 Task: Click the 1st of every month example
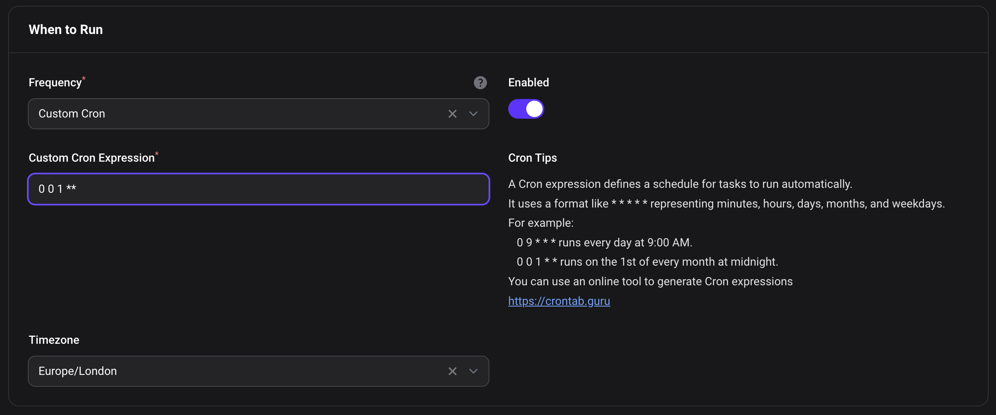coord(647,262)
